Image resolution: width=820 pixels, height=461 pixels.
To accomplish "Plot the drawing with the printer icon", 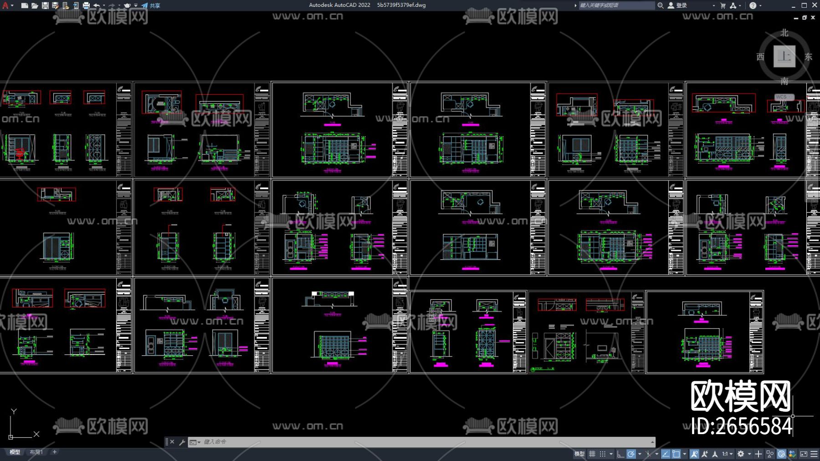I will pyautogui.click(x=86, y=5).
